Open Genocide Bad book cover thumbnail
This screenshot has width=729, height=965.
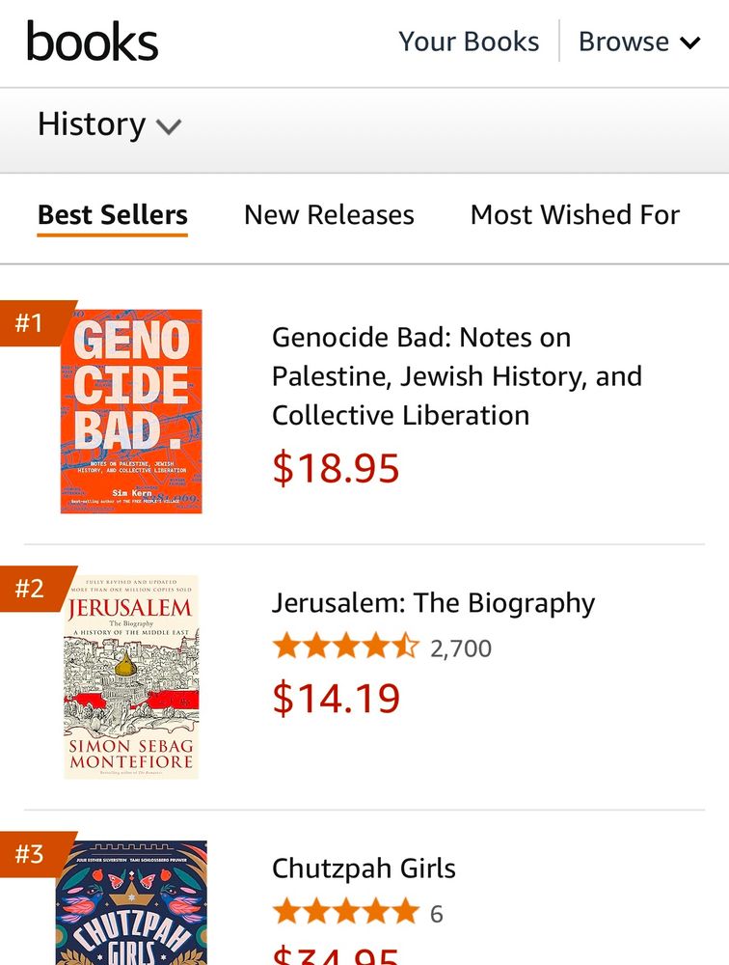tap(131, 411)
